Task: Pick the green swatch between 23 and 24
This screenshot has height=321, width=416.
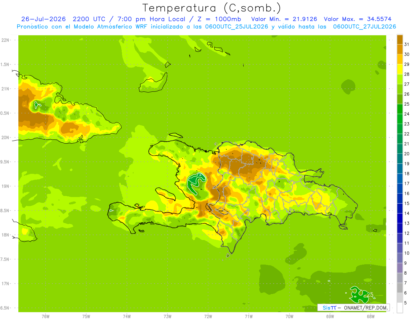Action: pyautogui.click(x=400, y=119)
